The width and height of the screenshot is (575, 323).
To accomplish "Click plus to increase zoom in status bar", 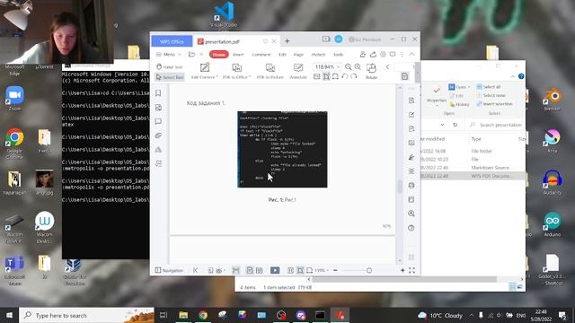I will (x=402, y=270).
